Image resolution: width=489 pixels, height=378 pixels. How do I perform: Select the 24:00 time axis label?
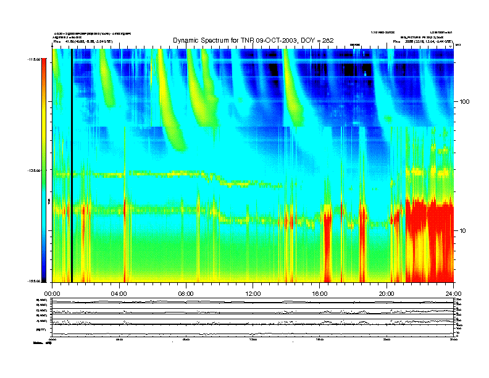click(x=453, y=294)
